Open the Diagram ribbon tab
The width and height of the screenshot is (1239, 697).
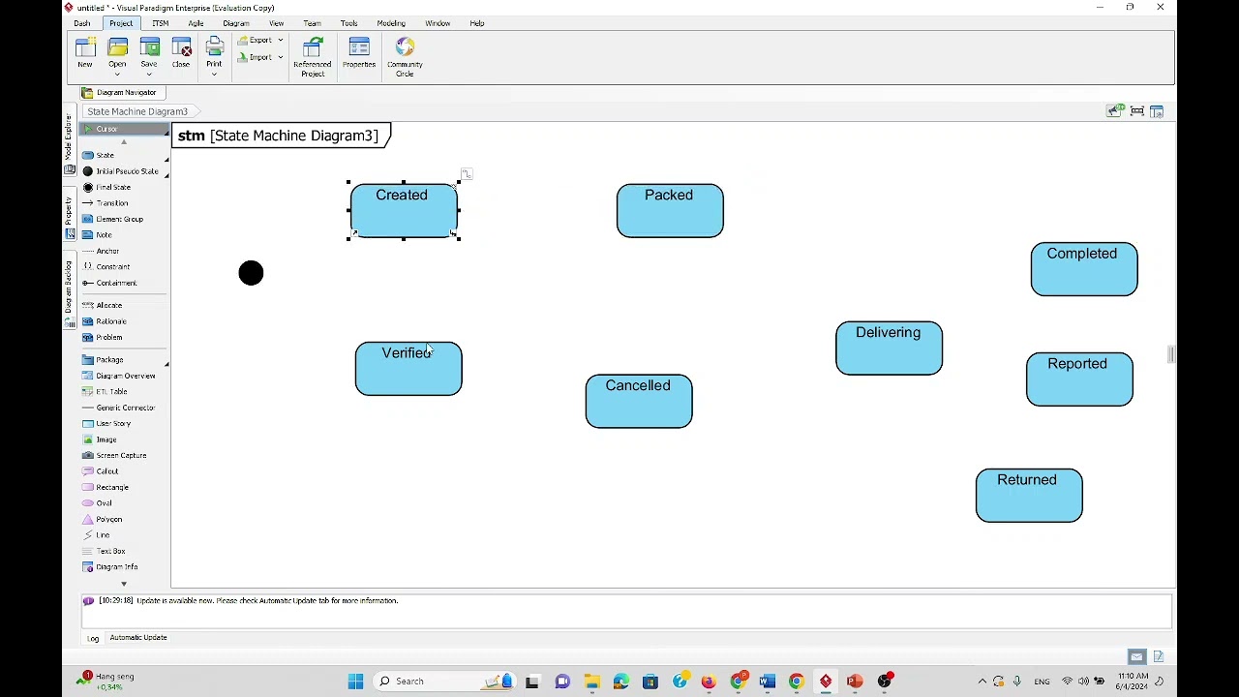[236, 23]
